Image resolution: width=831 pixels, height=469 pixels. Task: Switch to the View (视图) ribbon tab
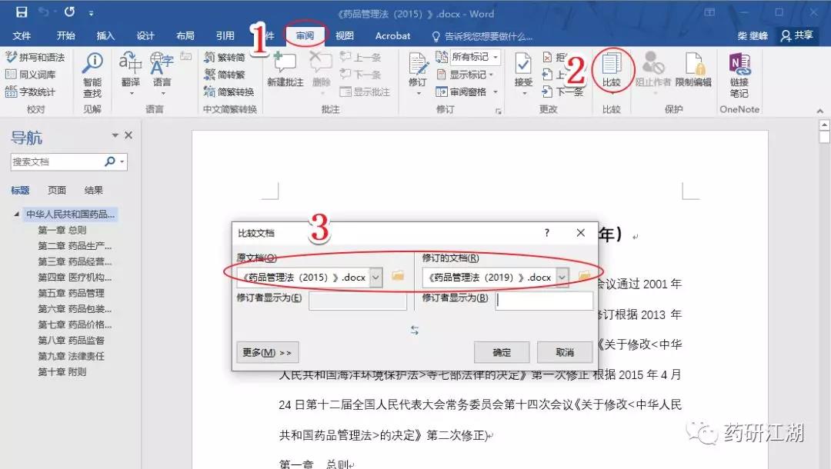(345, 35)
